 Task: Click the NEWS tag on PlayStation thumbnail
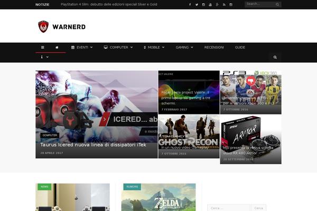[x=44, y=187]
